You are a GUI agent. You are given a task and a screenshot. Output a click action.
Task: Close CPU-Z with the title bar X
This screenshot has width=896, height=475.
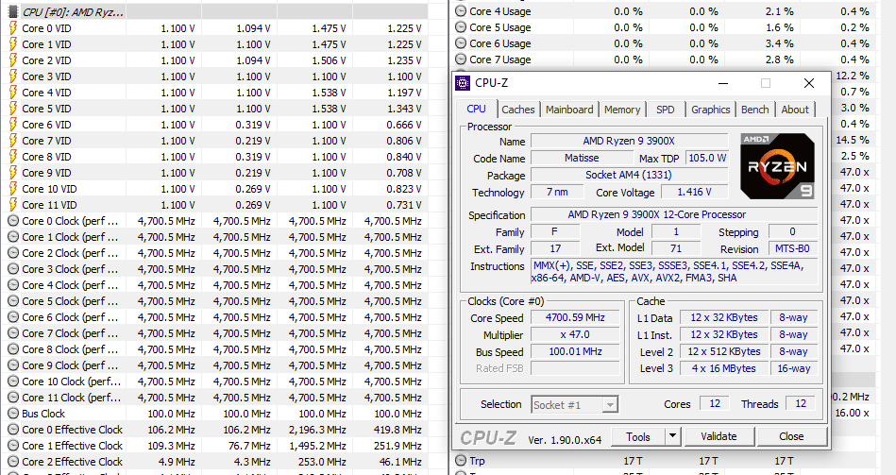tap(808, 83)
